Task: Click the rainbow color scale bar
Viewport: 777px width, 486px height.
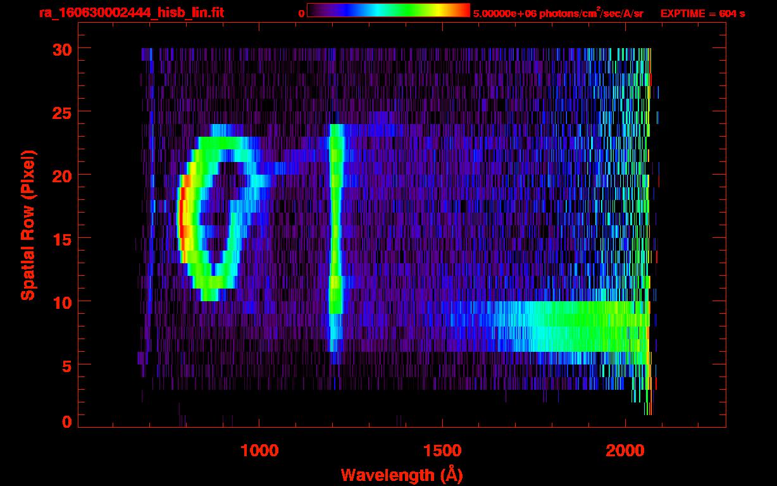Action: tap(388, 10)
